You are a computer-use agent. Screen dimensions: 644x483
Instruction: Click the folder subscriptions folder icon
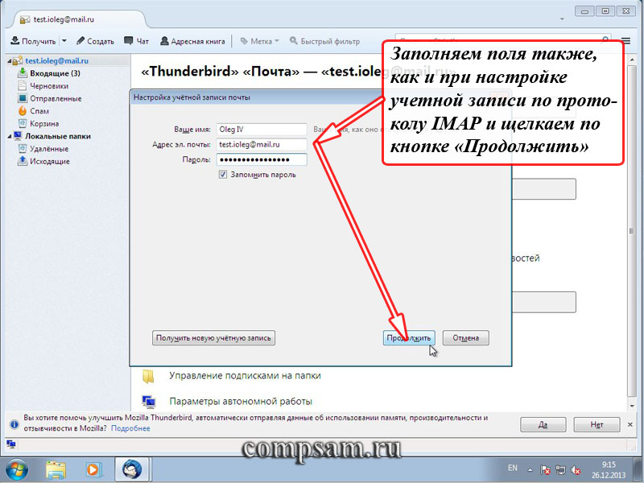click(148, 376)
